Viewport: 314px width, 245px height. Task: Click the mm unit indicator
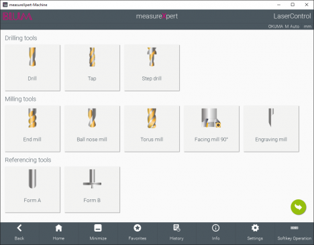point(307,26)
